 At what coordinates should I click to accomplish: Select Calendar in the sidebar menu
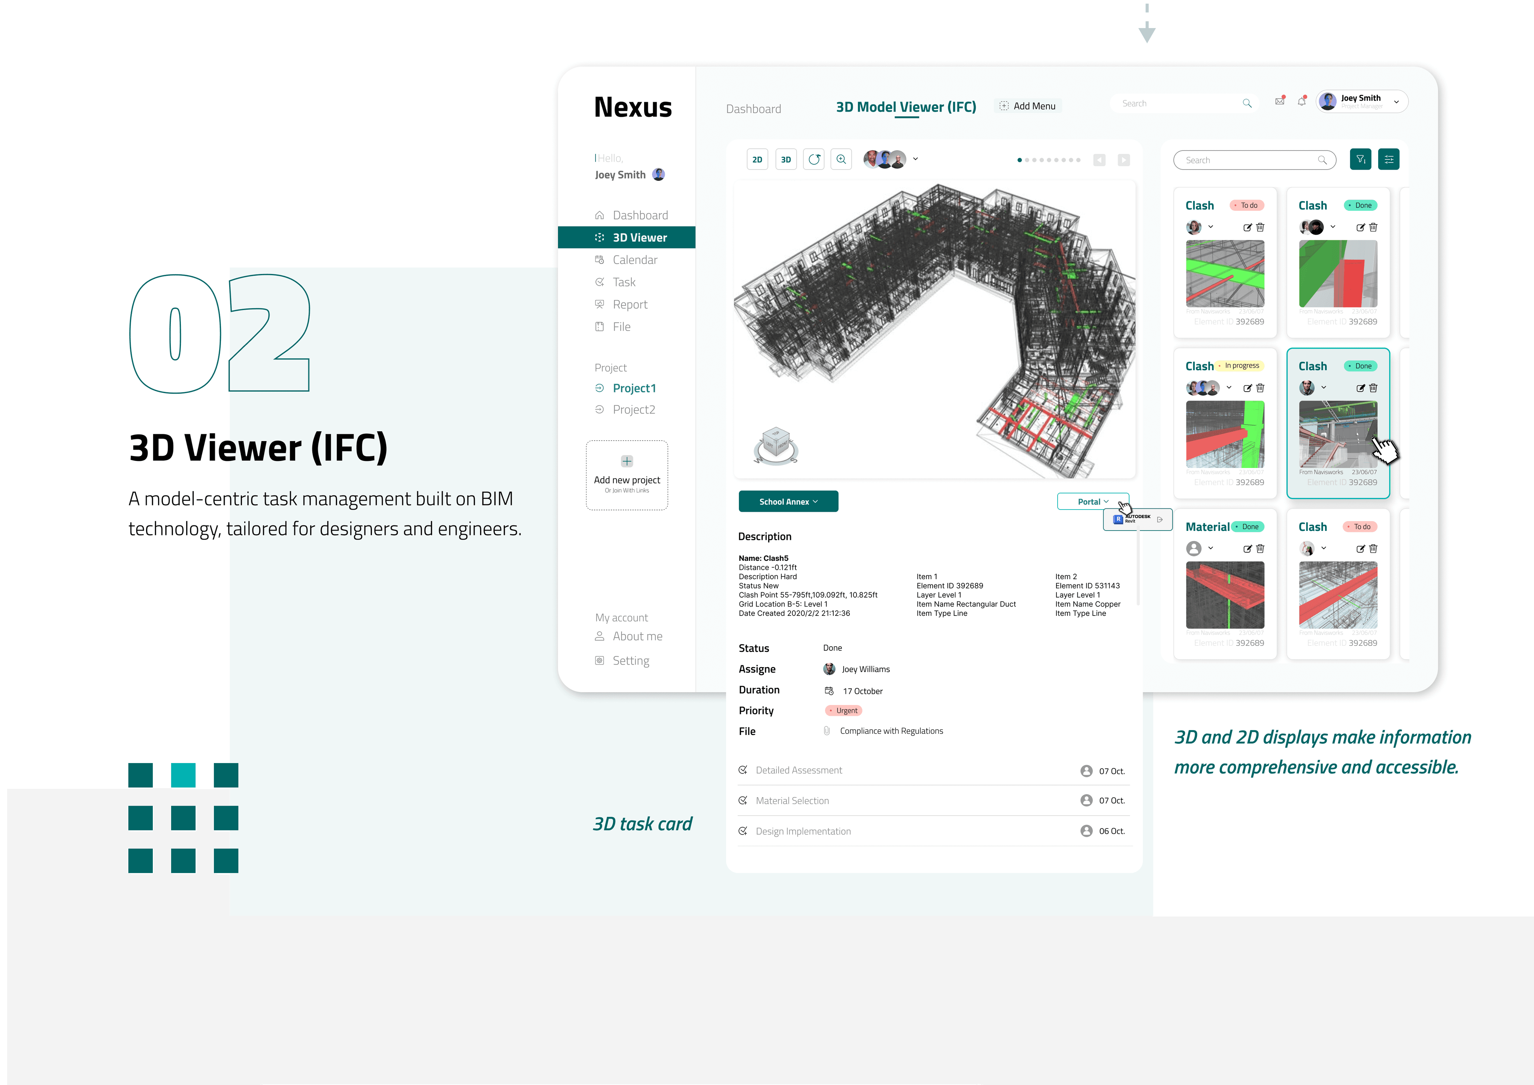[635, 260]
